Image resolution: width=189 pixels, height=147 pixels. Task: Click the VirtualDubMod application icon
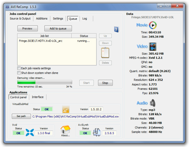pos(66,110)
